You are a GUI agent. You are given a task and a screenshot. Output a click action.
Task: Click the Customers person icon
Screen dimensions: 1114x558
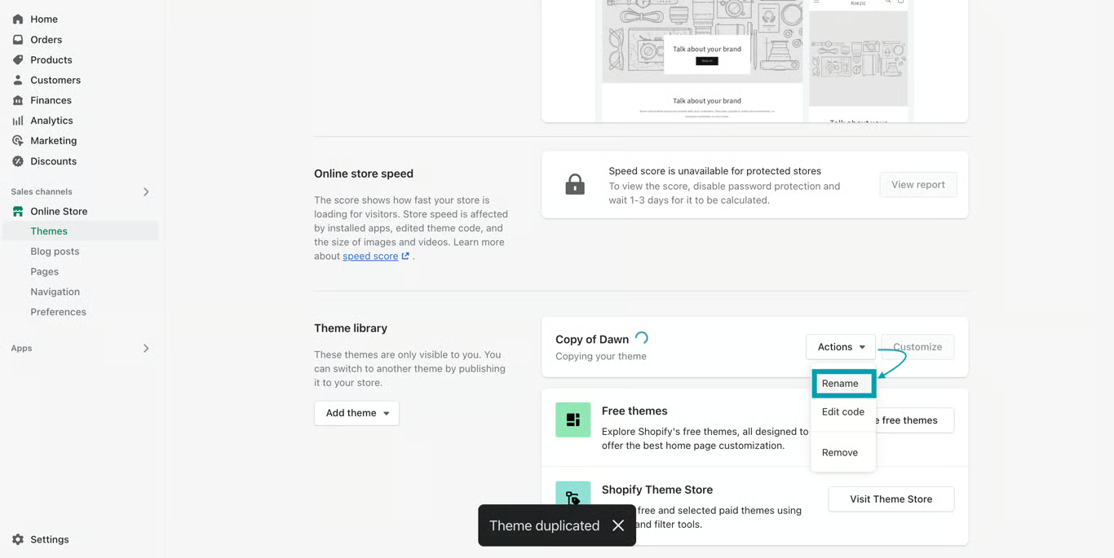18,80
